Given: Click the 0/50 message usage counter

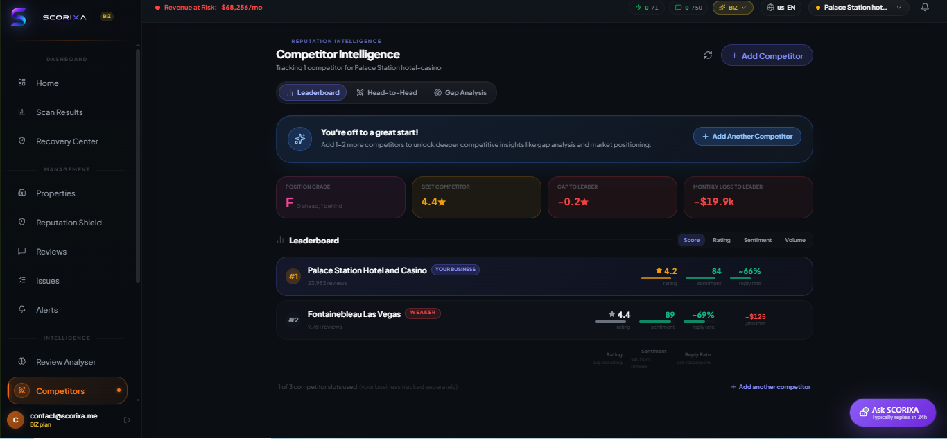Looking at the screenshot, I should coord(688,8).
